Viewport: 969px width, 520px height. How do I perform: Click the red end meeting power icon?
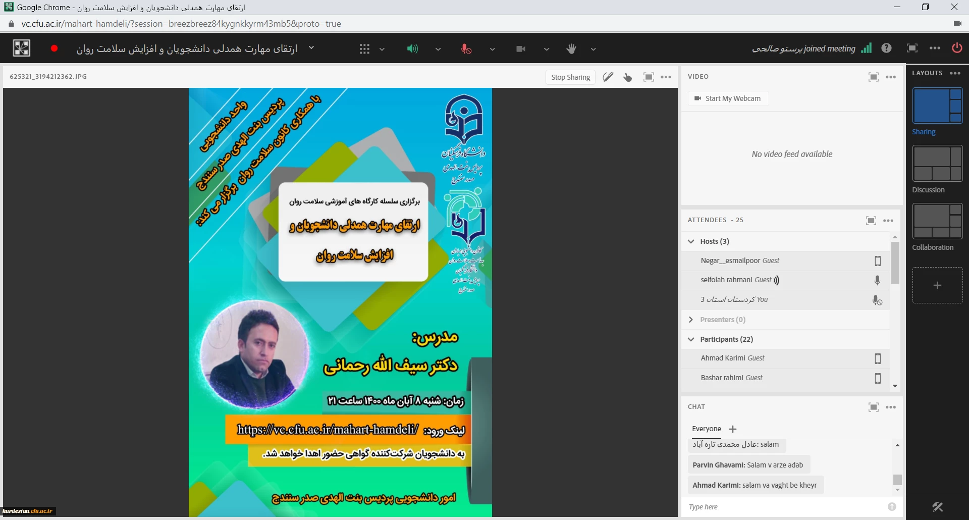point(956,48)
